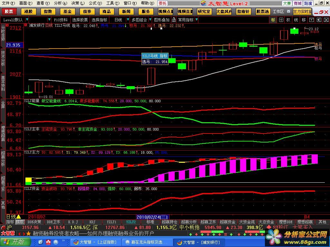Select the 超赢持仓 indicator tab

coord(170,222)
